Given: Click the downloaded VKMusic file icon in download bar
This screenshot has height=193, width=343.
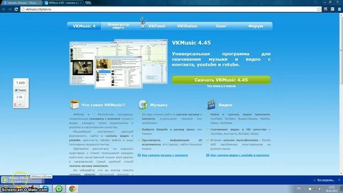Looking at the screenshot, I should click(4, 180).
